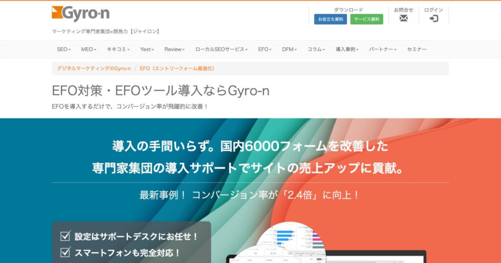The width and height of the screenshot is (501, 263).
Task: Click the EFO対策・EFOツール導入ならGyro-n heading
Action: [160, 91]
